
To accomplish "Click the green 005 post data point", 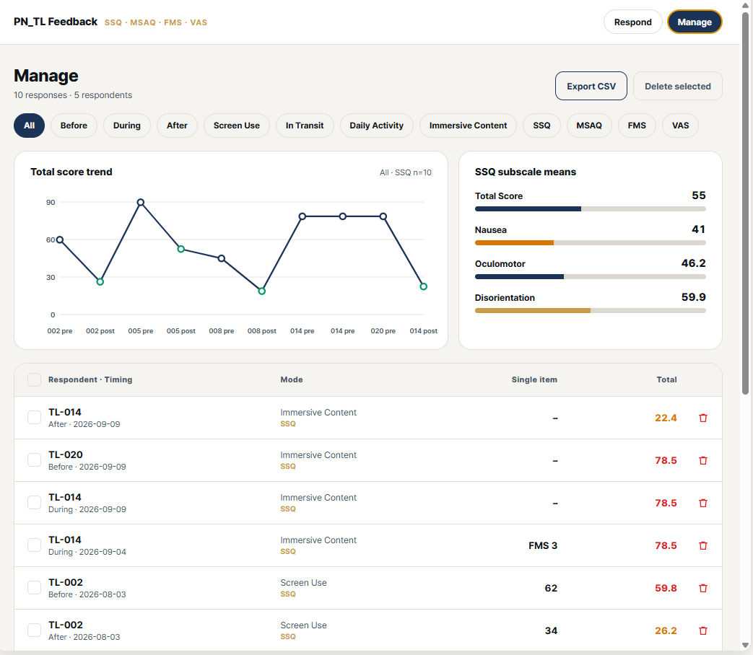I will click(181, 249).
